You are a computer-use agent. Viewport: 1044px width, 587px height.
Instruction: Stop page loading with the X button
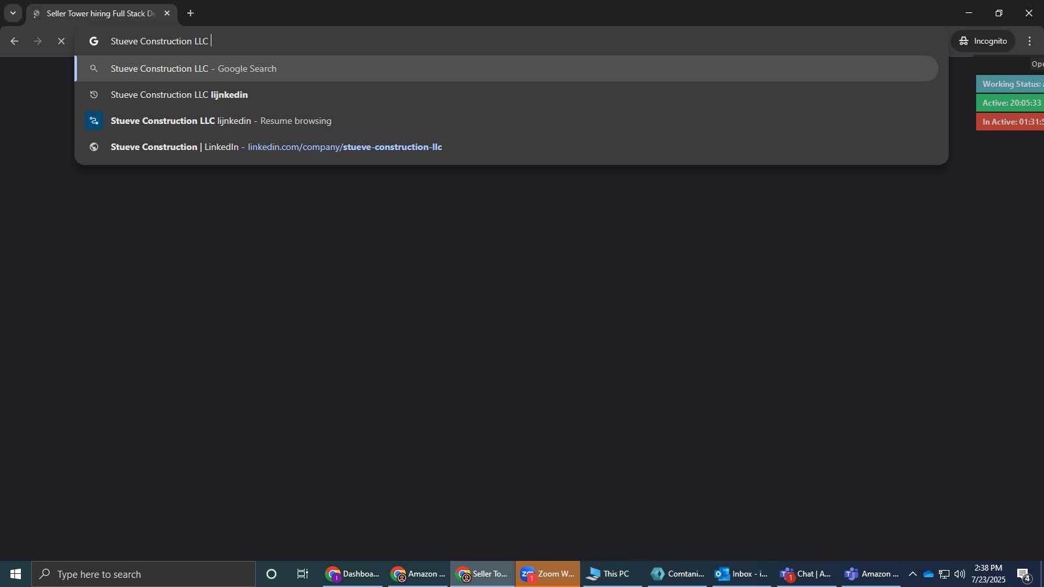tap(61, 41)
